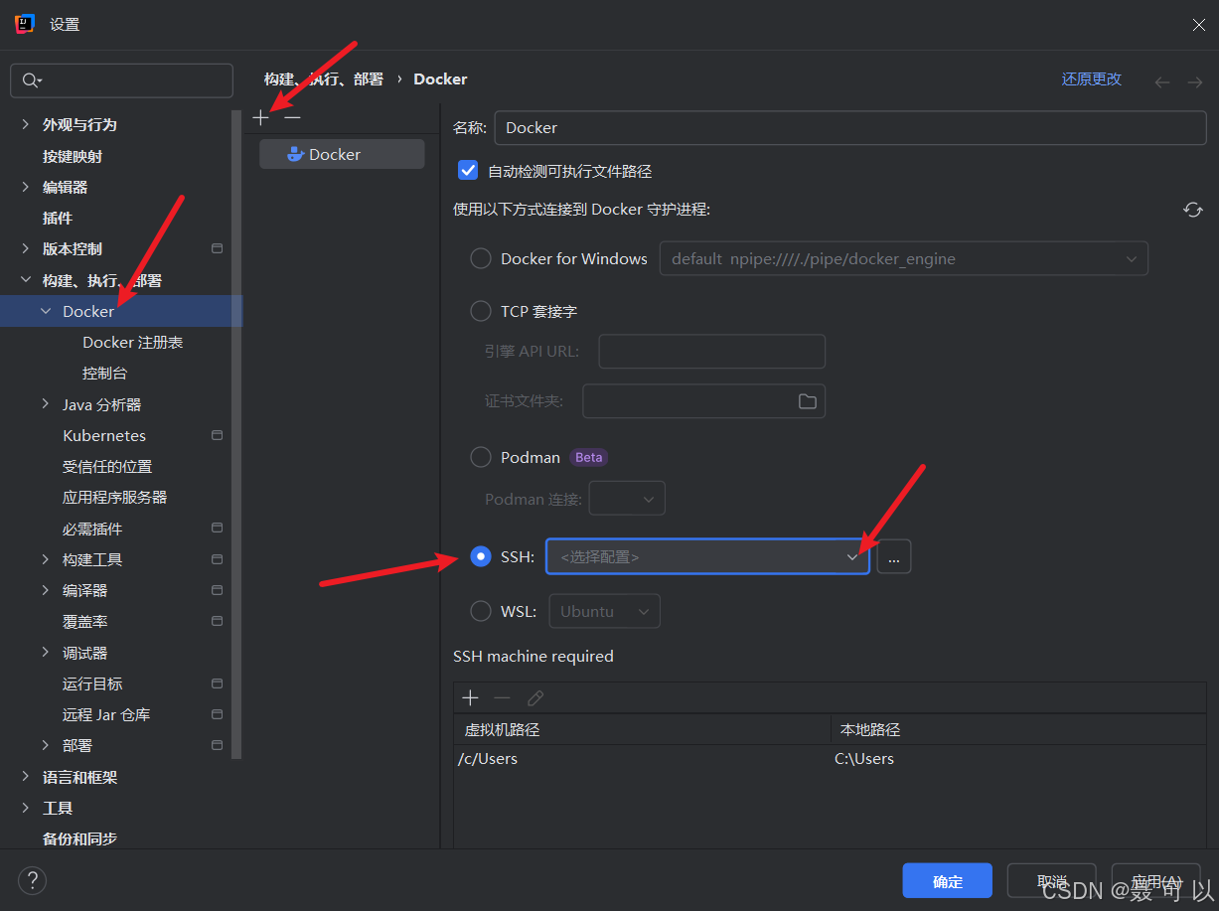Open Kubernetes settings page
The image size is (1219, 911).
pos(104,435)
